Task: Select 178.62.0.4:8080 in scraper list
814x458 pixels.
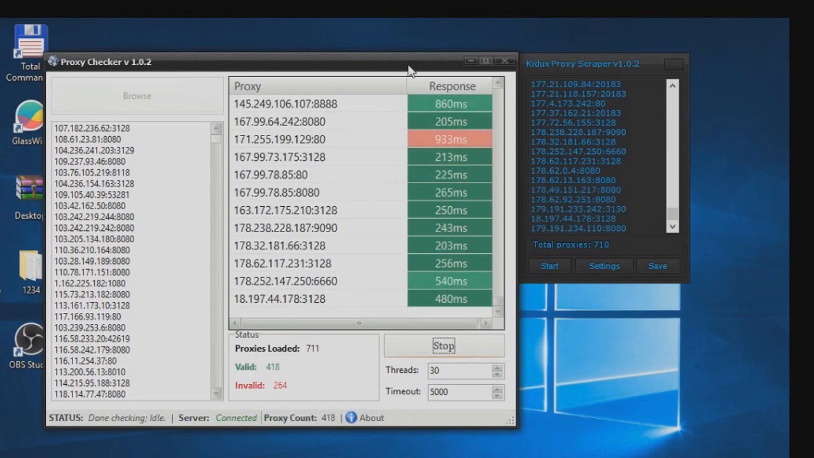Action: 565,170
